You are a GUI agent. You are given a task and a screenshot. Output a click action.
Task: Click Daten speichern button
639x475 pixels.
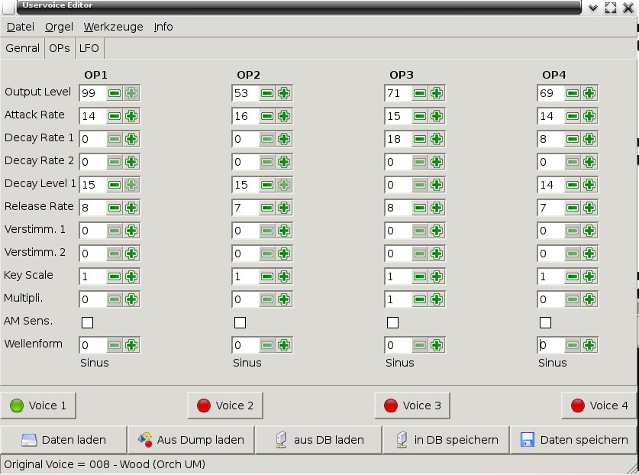click(x=574, y=440)
